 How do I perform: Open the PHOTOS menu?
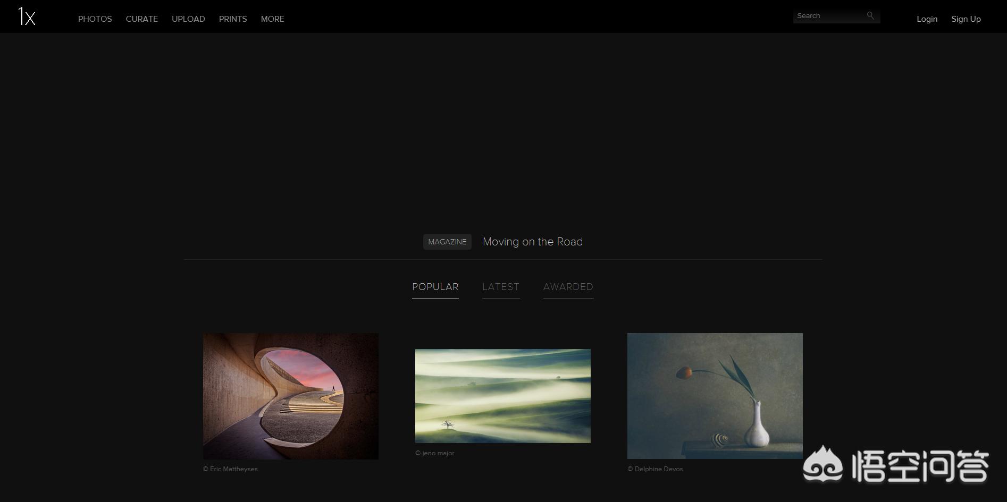(95, 19)
